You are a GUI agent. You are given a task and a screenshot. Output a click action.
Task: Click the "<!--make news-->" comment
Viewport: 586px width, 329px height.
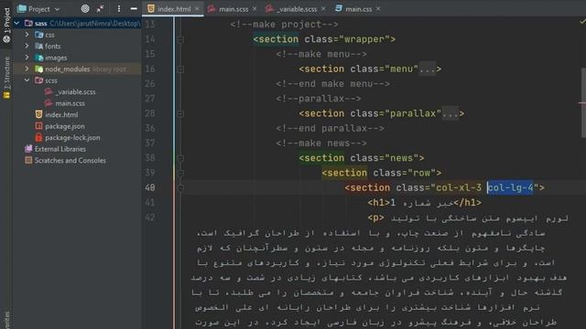[321, 143]
